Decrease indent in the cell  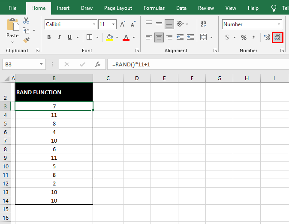(180, 37)
